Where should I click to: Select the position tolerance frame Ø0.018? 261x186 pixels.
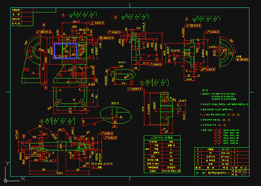coord(243,59)
